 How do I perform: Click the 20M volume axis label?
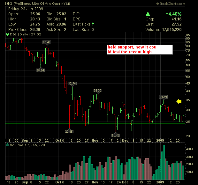tap(189, 164)
